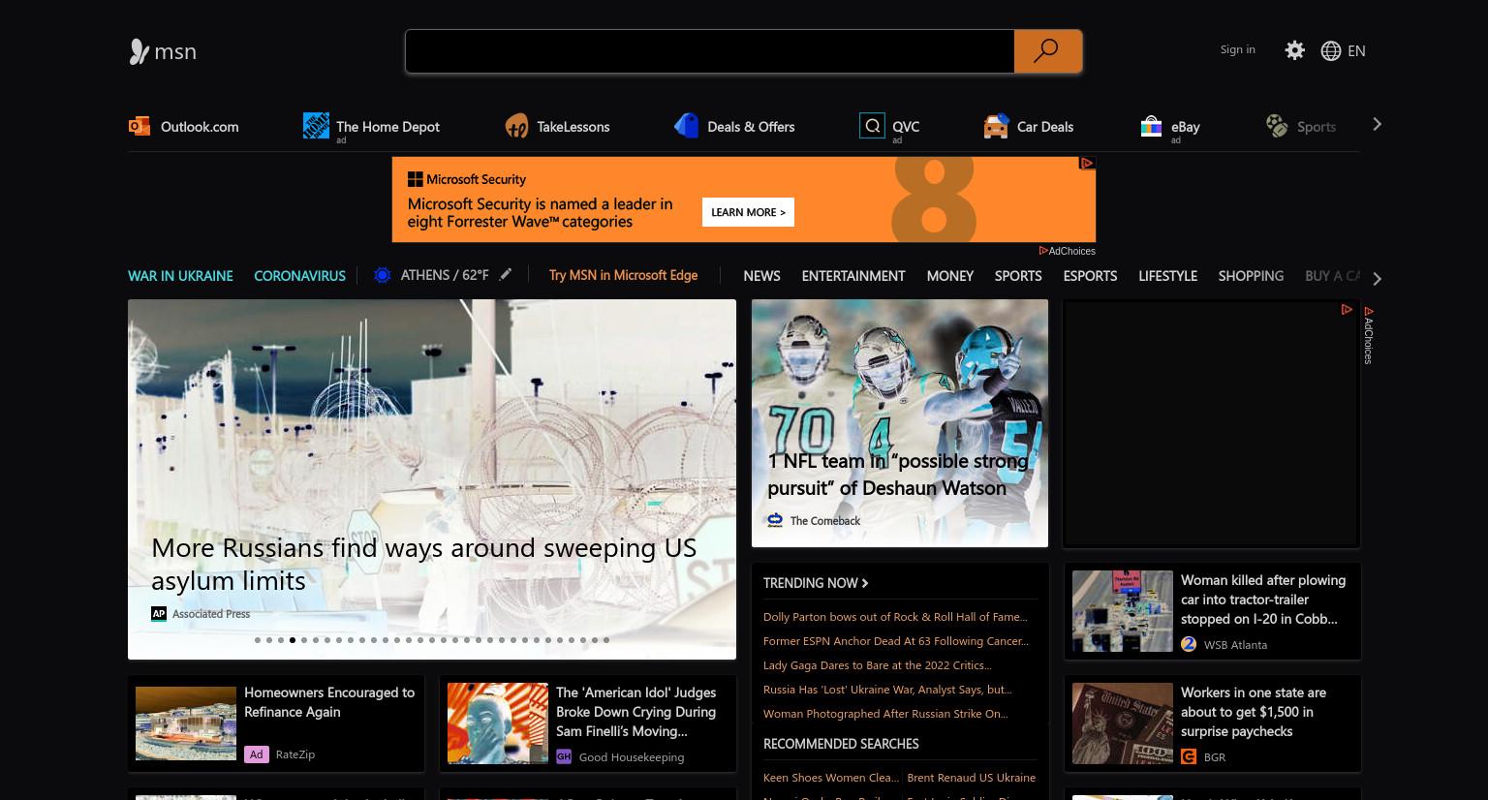Click the RateZip Ad badge

click(x=256, y=754)
